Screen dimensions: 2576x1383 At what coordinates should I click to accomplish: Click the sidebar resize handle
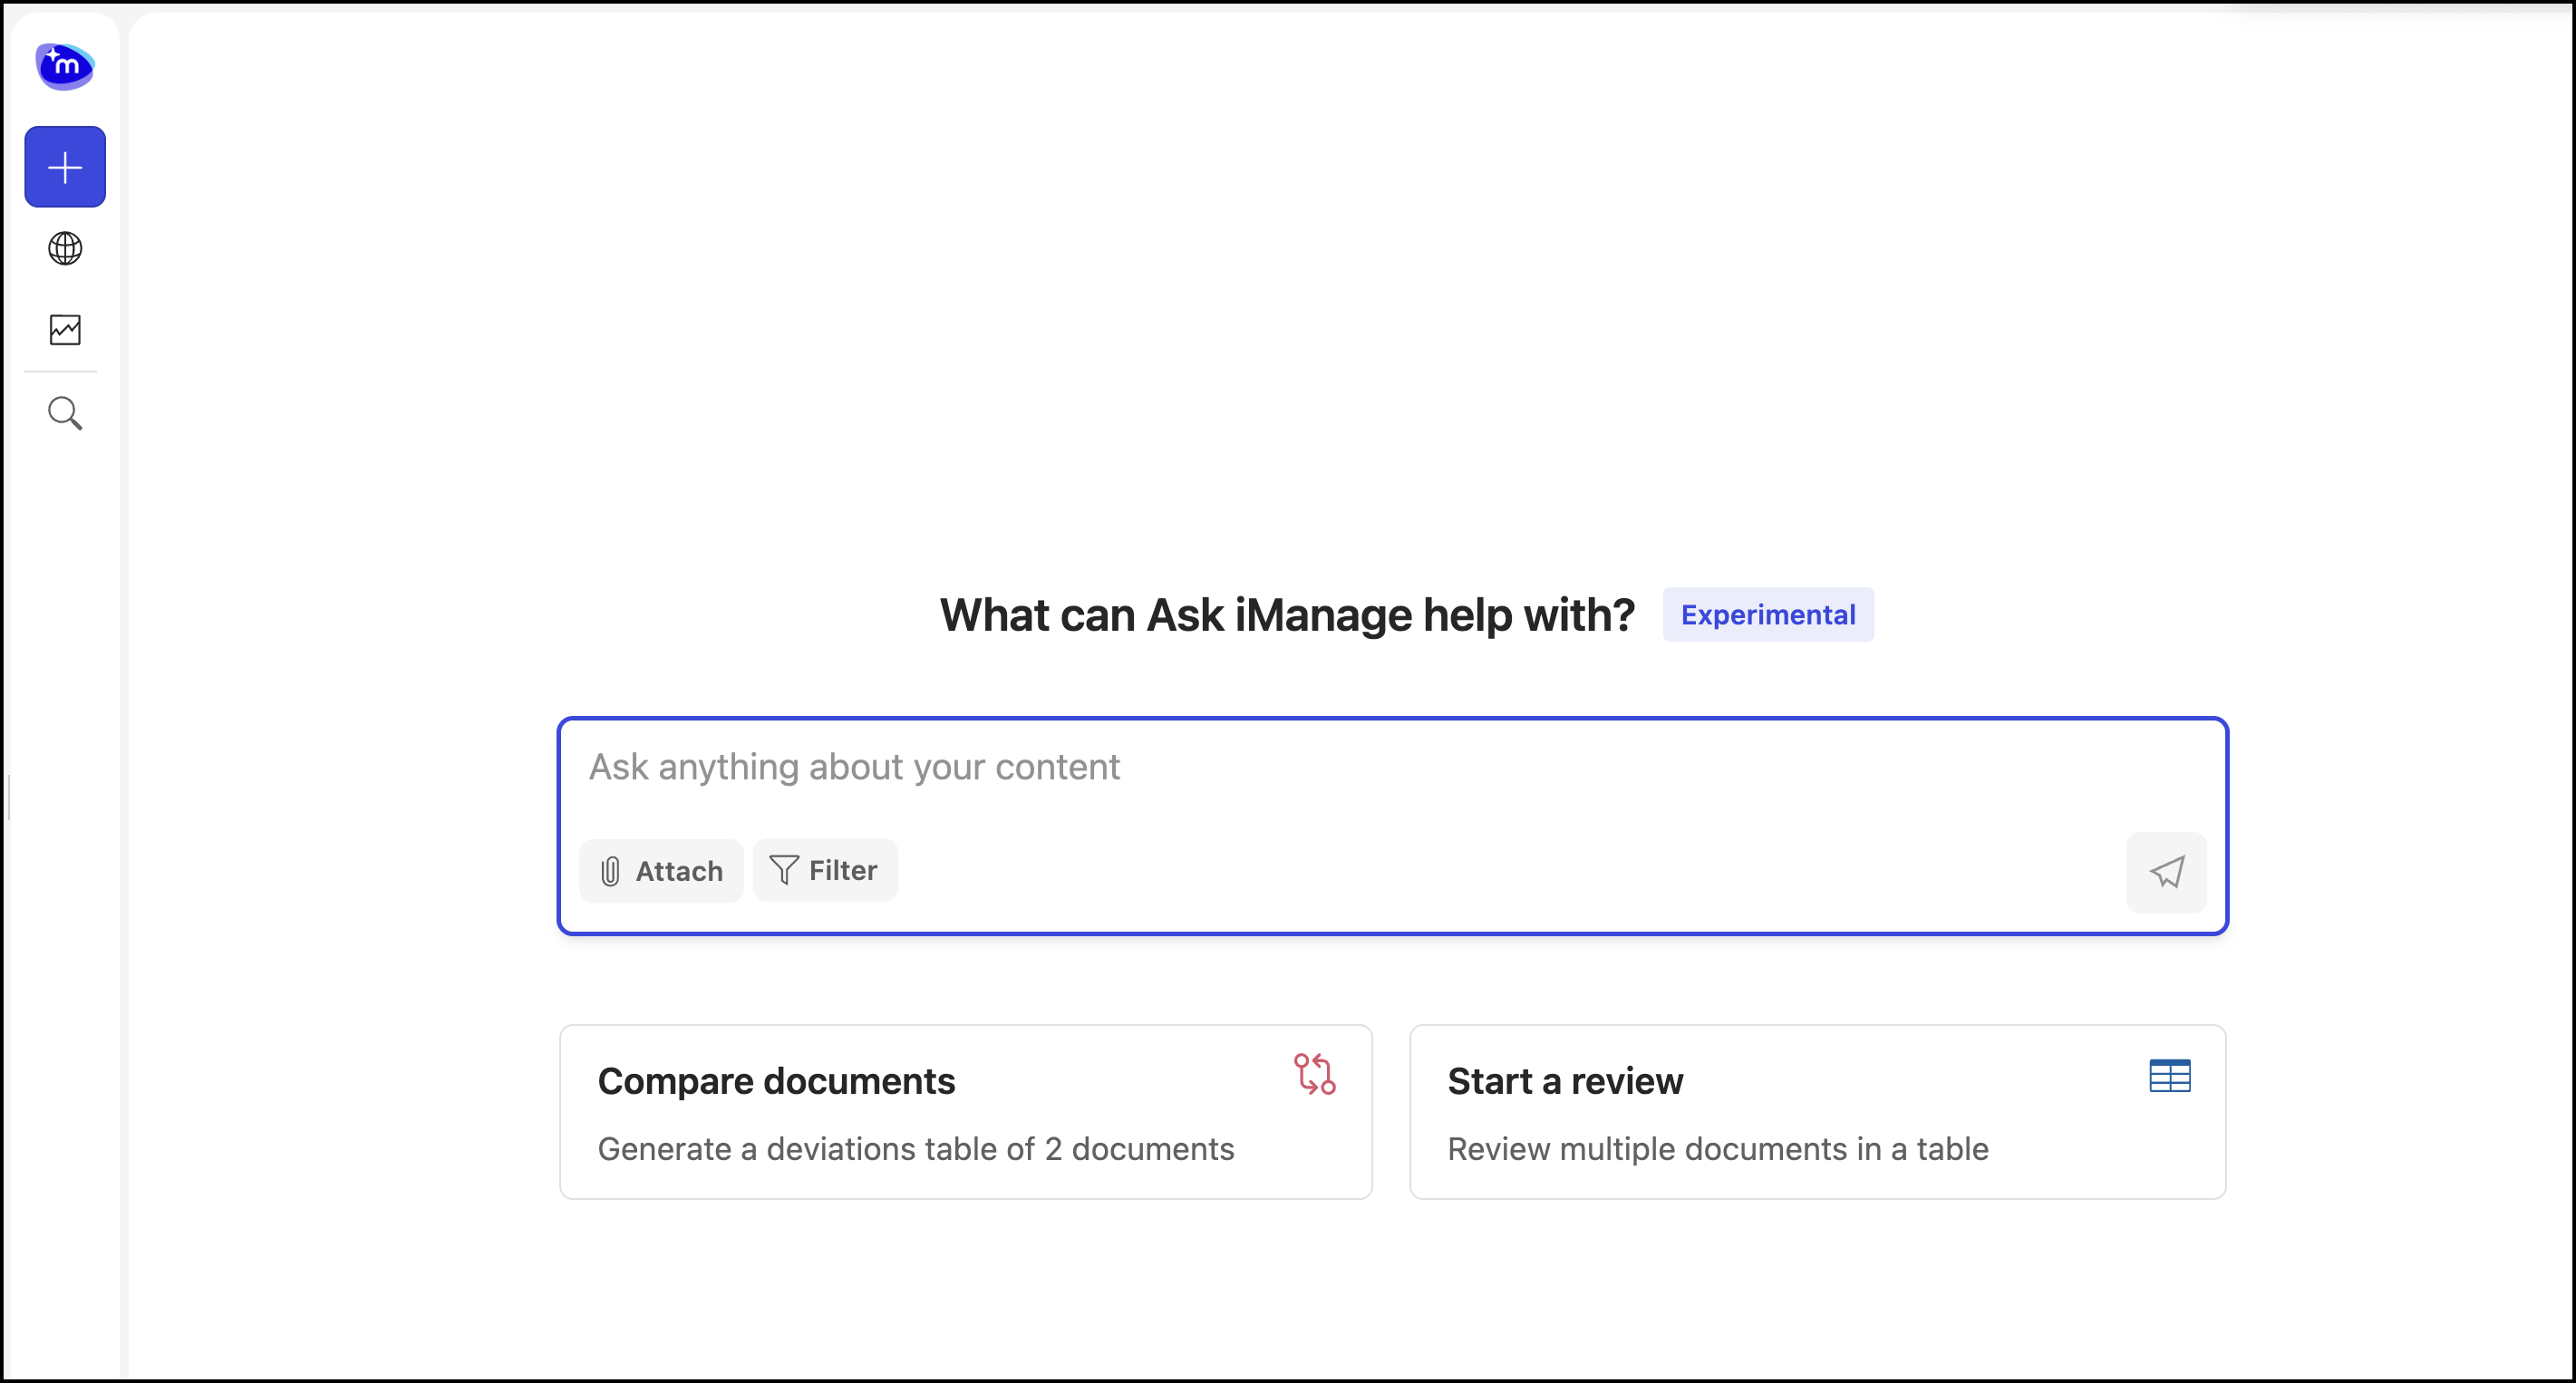(10, 797)
